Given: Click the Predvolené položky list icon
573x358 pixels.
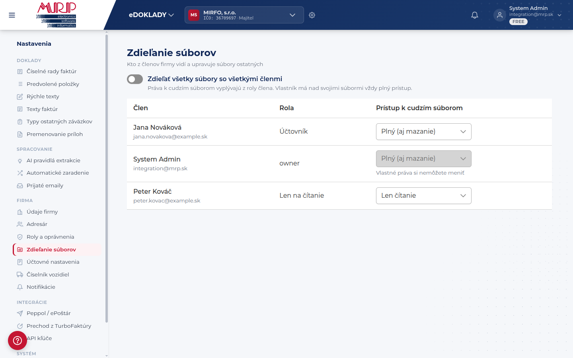Looking at the screenshot, I should [x=20, y=84].
